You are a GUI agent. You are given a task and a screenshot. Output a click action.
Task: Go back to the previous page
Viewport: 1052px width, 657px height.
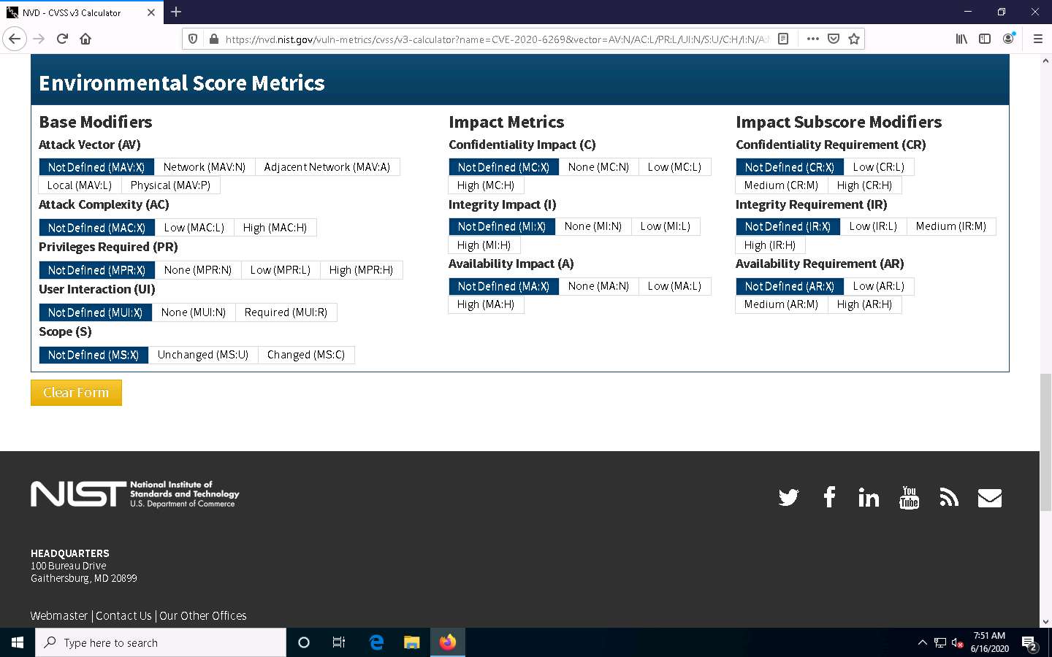15,39
